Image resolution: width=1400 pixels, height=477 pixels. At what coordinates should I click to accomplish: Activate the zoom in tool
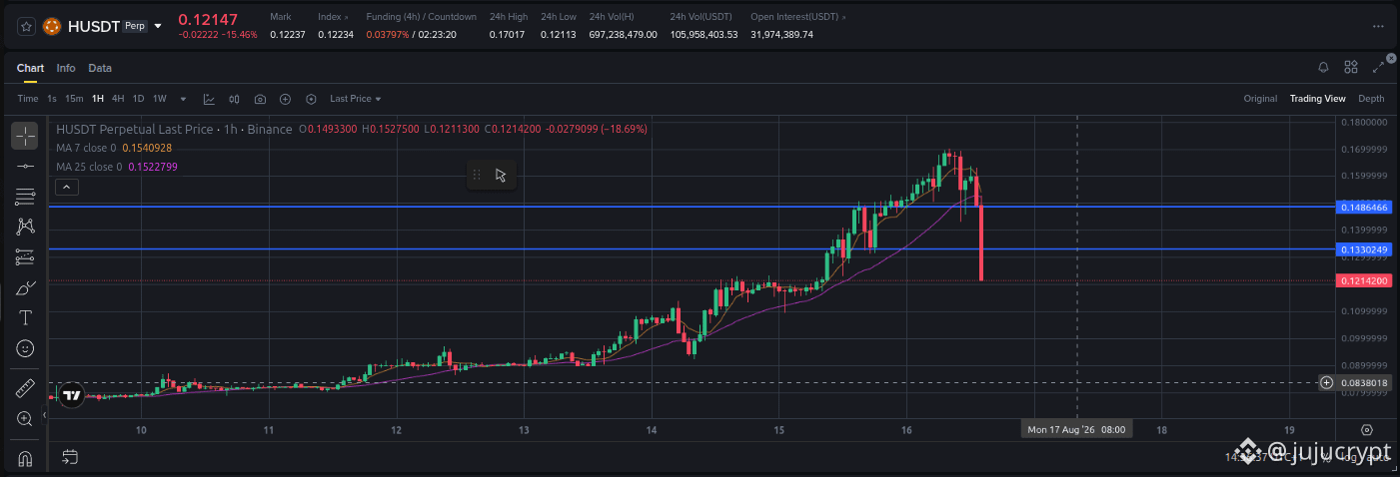coord(25,418)
